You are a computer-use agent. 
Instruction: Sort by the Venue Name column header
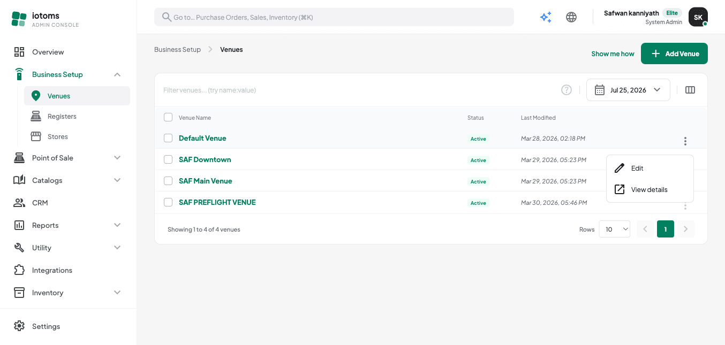click(x=195, y=118)
